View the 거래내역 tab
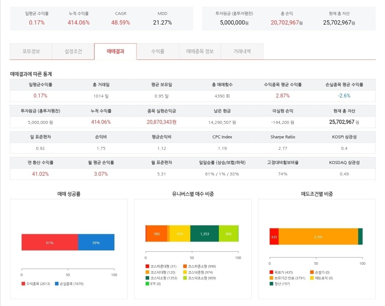This screenshot has height=306, width=385. tap(242, 51)
